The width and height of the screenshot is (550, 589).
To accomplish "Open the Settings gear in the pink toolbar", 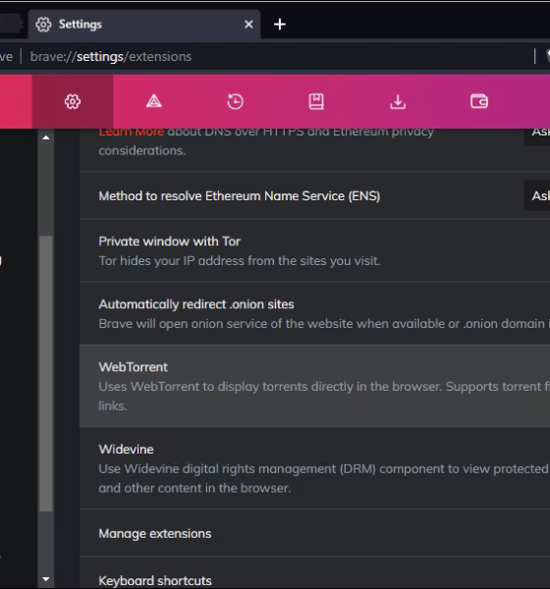I will coord(73,101).
